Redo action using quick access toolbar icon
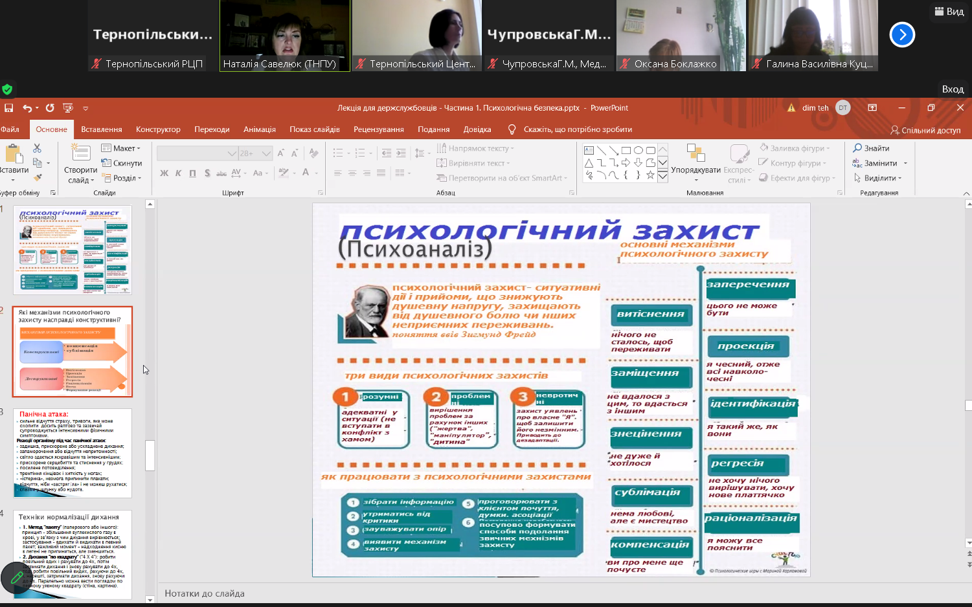Screen dimensions: 972x607 click(50, 108)
